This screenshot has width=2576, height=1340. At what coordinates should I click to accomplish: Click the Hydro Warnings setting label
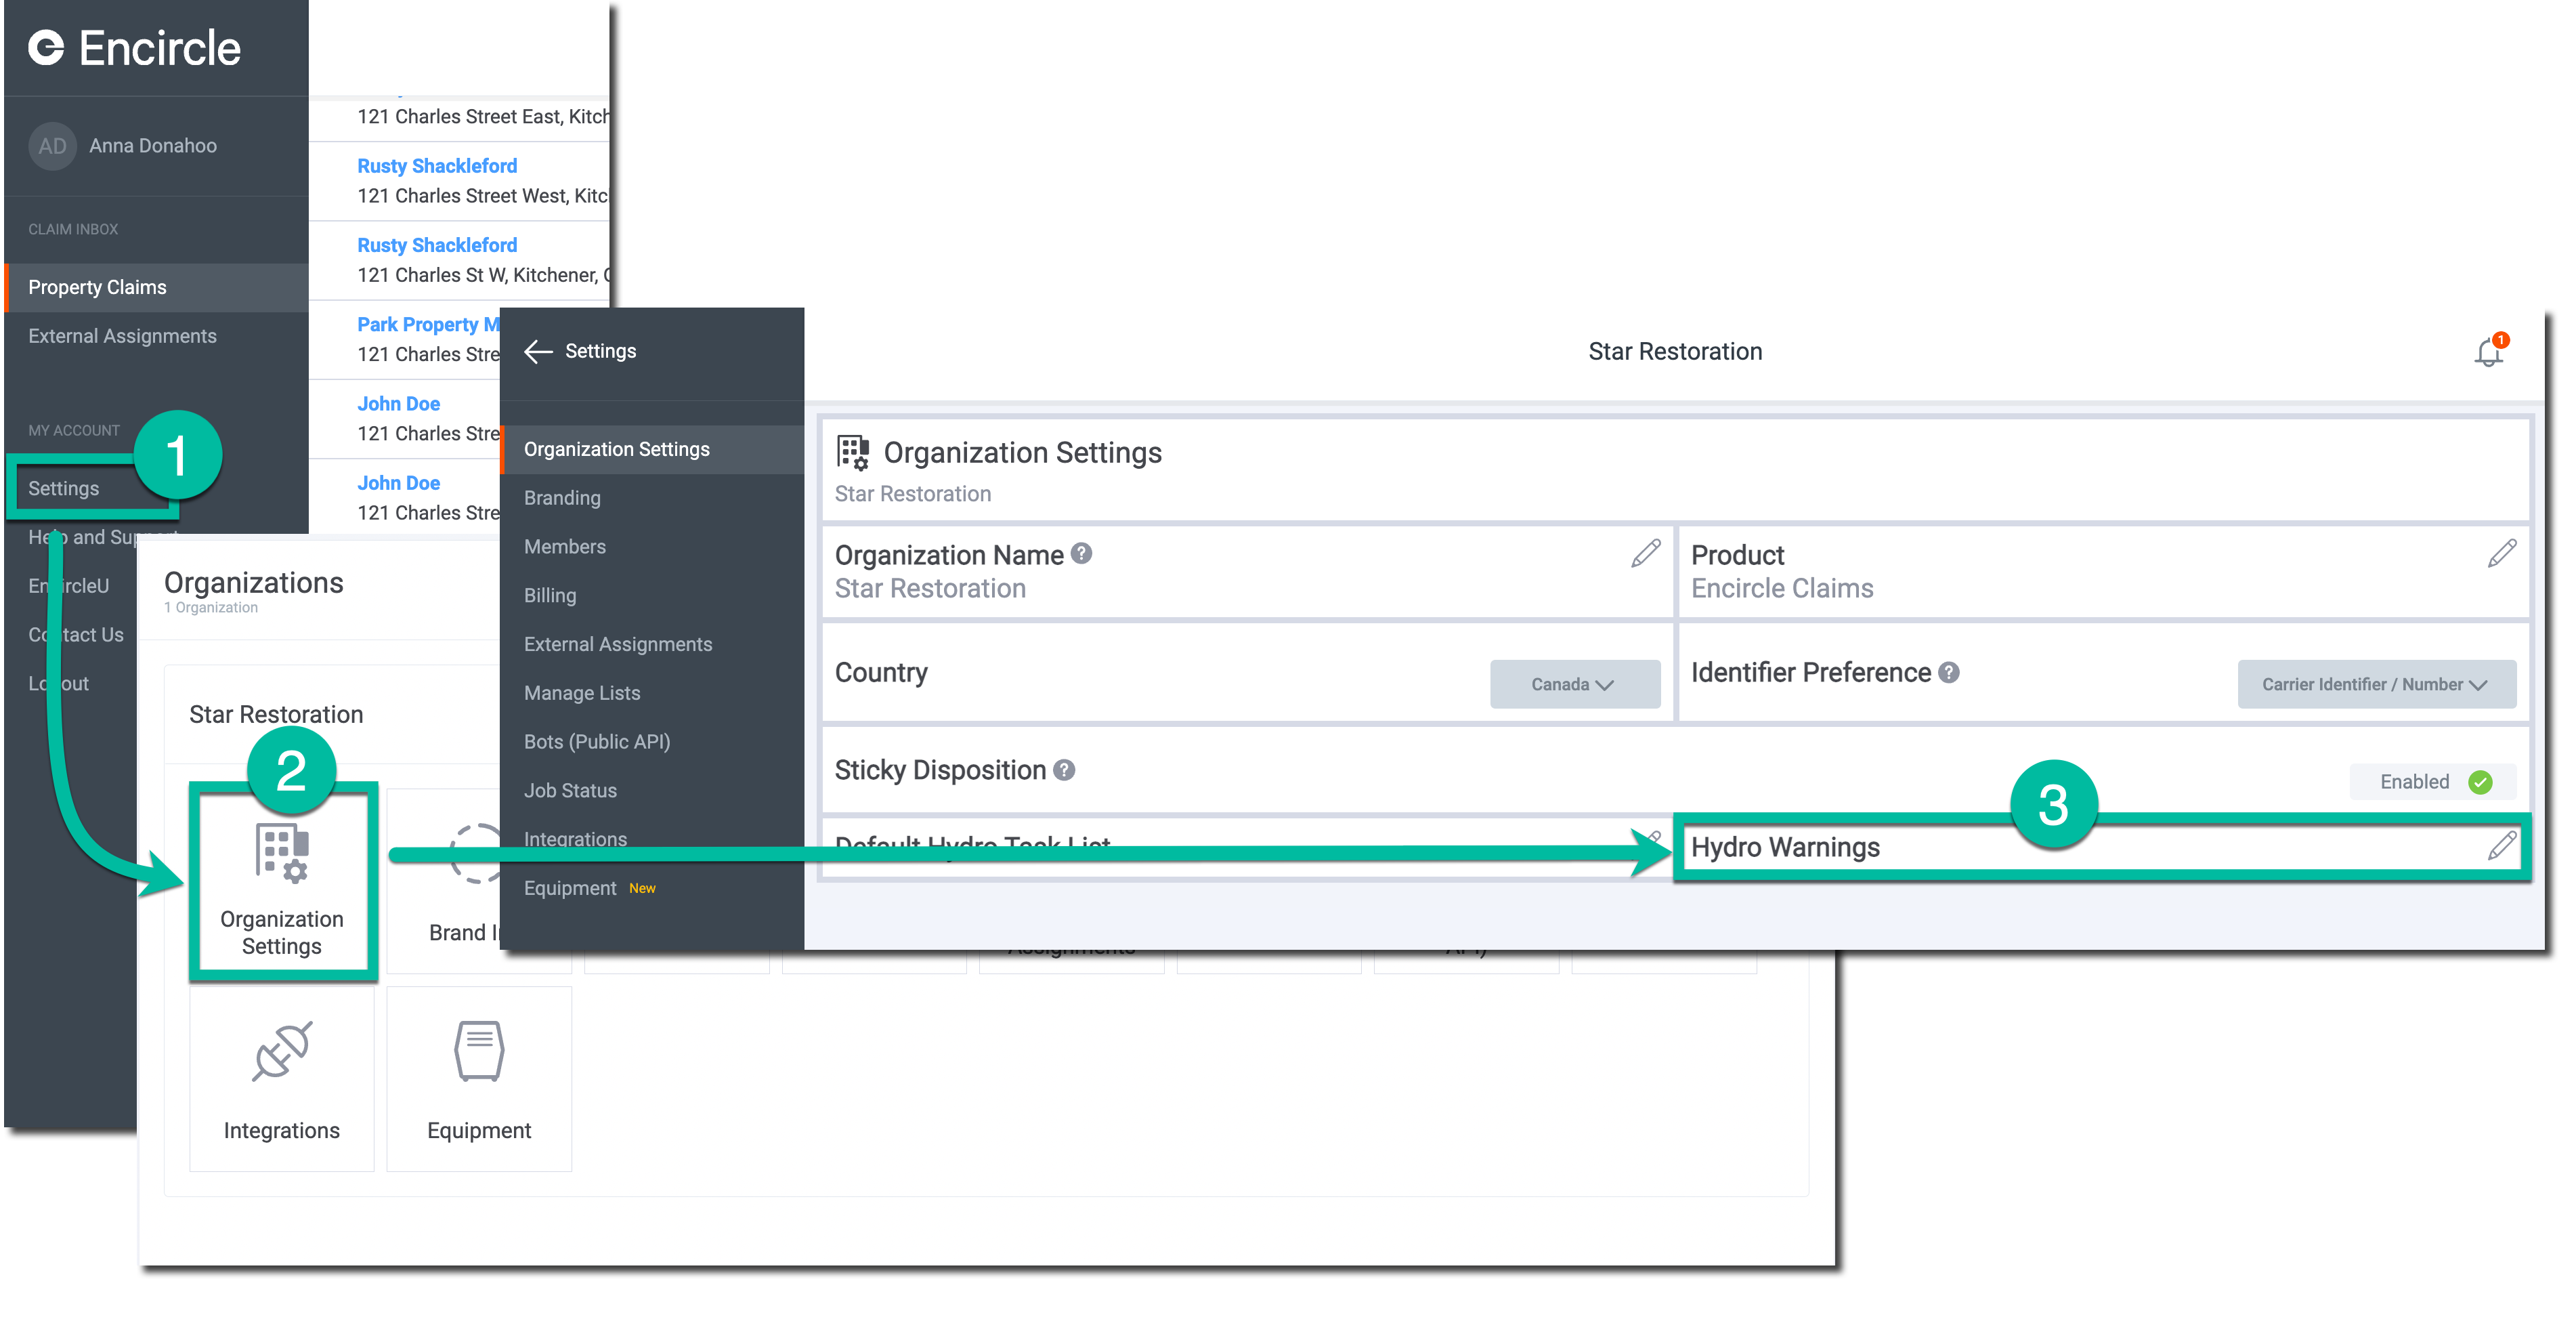pos(1785,847)
